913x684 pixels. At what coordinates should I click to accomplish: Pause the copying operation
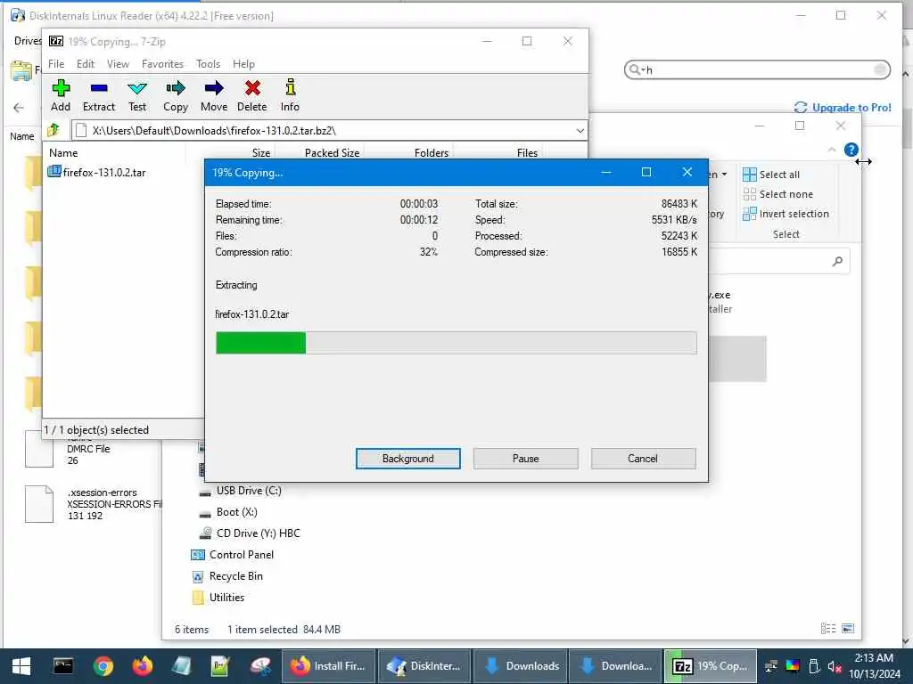pyautogui.click(x=526, y=459)
